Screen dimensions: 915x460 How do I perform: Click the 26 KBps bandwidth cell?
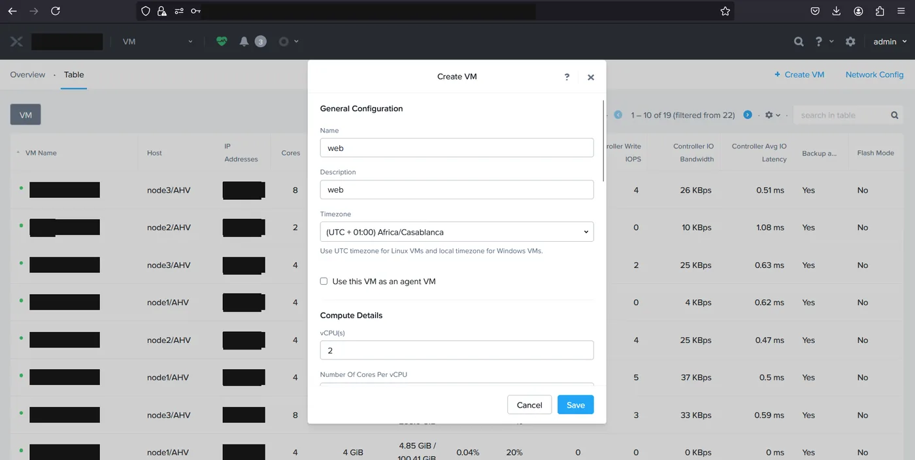tap(696, 190)
